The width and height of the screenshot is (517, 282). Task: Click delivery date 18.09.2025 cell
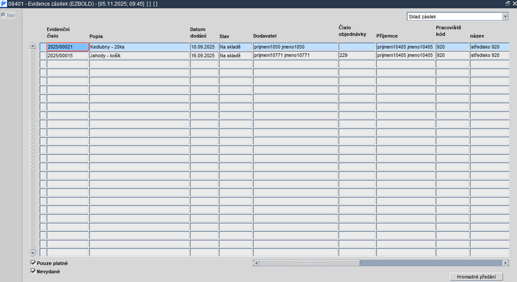(204, 46)
